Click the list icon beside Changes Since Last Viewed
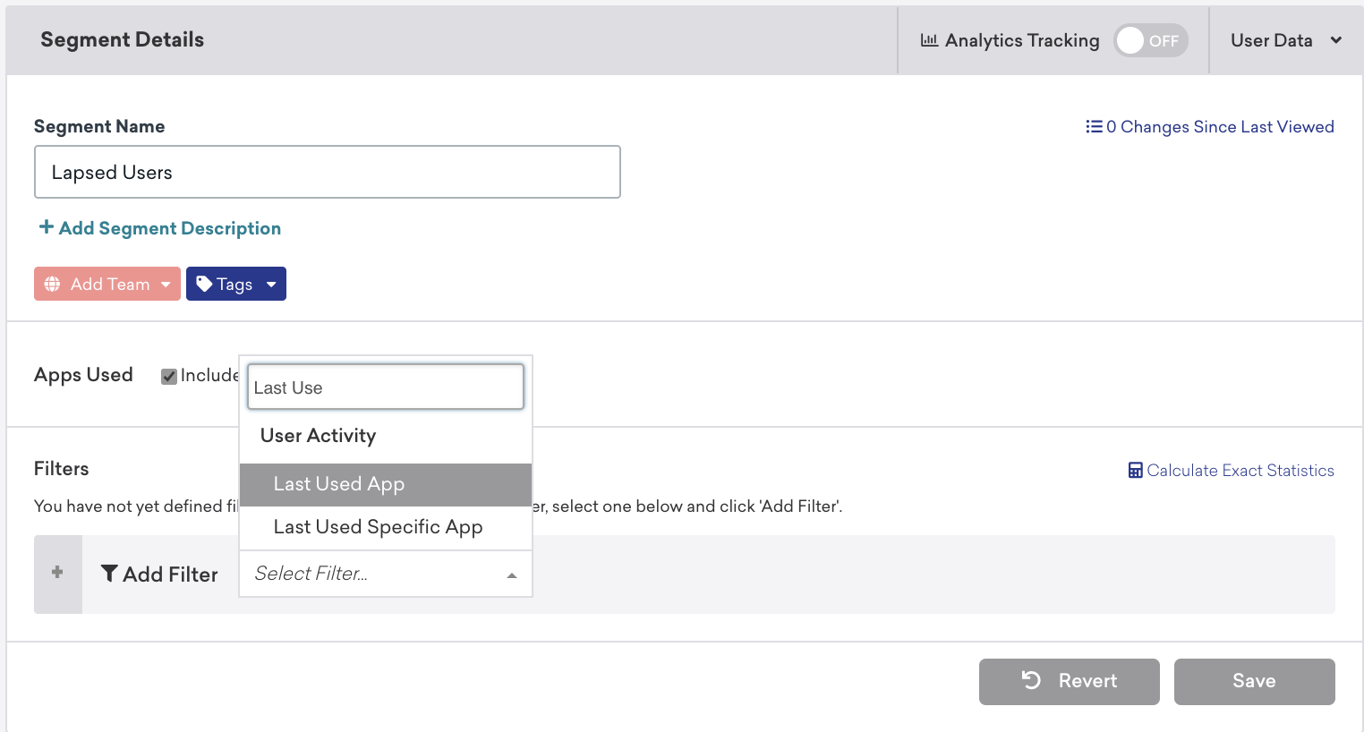Image resolution: width=1364 pixels, height=732 pixels. tap(1094, 127)
